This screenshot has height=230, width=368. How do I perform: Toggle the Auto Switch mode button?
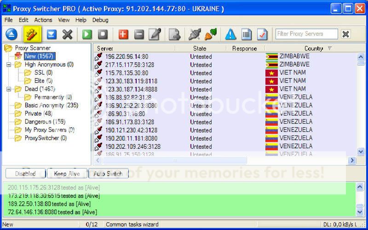click(108, 174)
